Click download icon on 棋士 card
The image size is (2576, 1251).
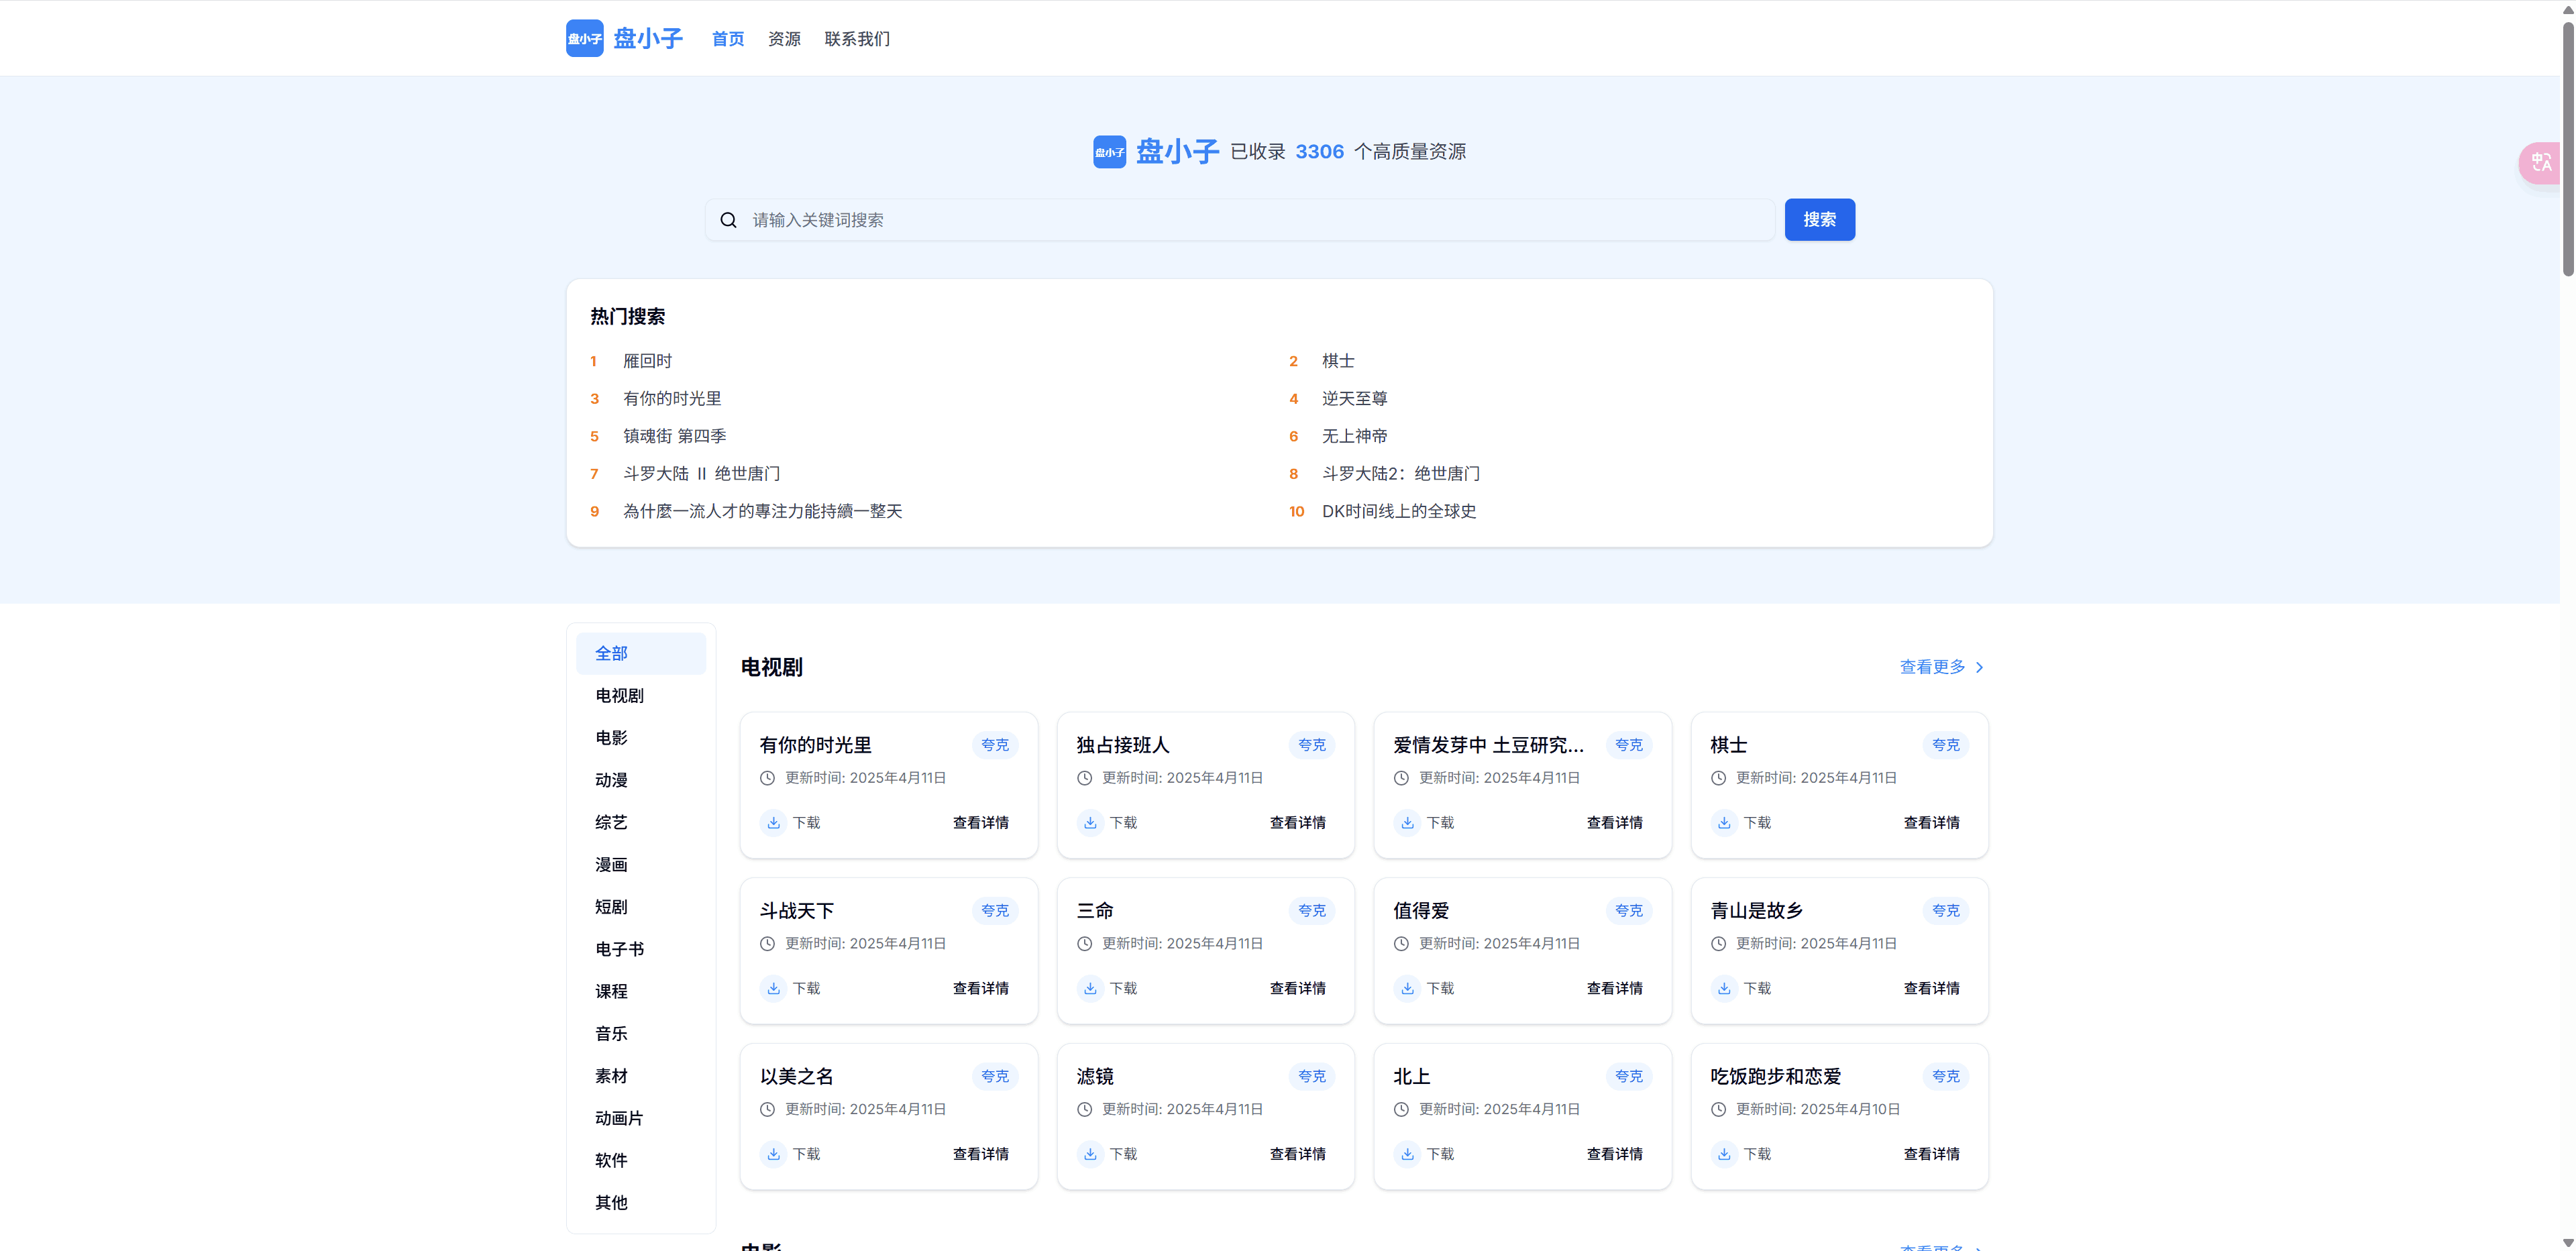pos(1724,823)
